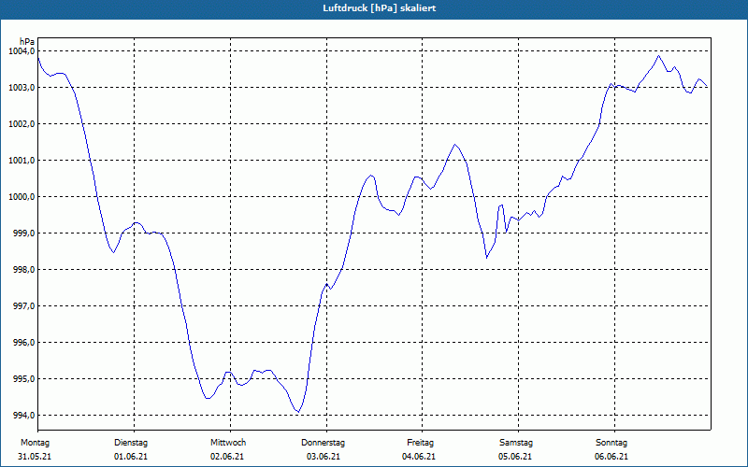Click the hPa unit label
Screen dimensions: 748x467
pyautogui.click(x=27, y=42)
